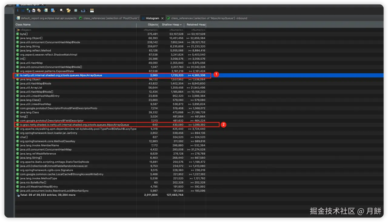Select io.netty.util.internal.shaded MpscArrayQueue class name
Viewport: 388px width, 222px height.
(x=61, y=75)
